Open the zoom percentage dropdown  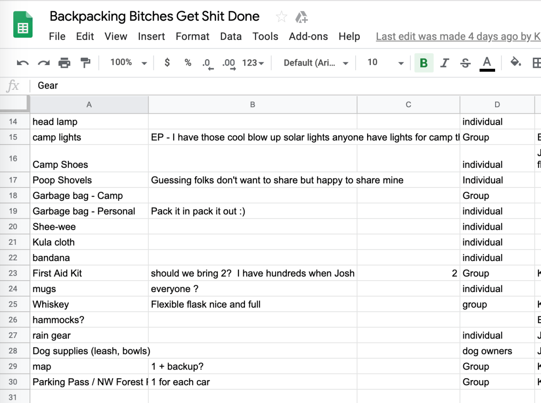coord(127,62)
